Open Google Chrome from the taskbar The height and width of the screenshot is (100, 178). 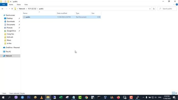pyautogui.click(x=86, y=97)
